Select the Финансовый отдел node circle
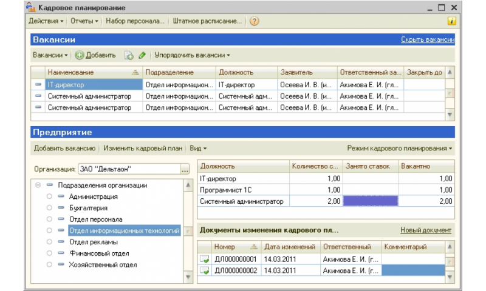Screen dimensions: 486x291 point(49,253)
